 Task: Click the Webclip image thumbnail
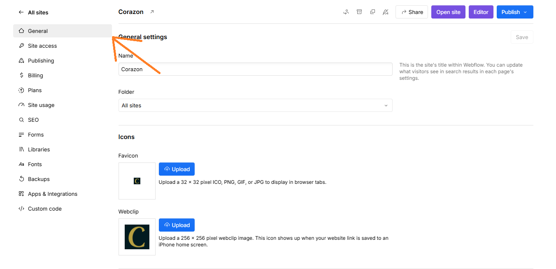click(x=137, y=237)
